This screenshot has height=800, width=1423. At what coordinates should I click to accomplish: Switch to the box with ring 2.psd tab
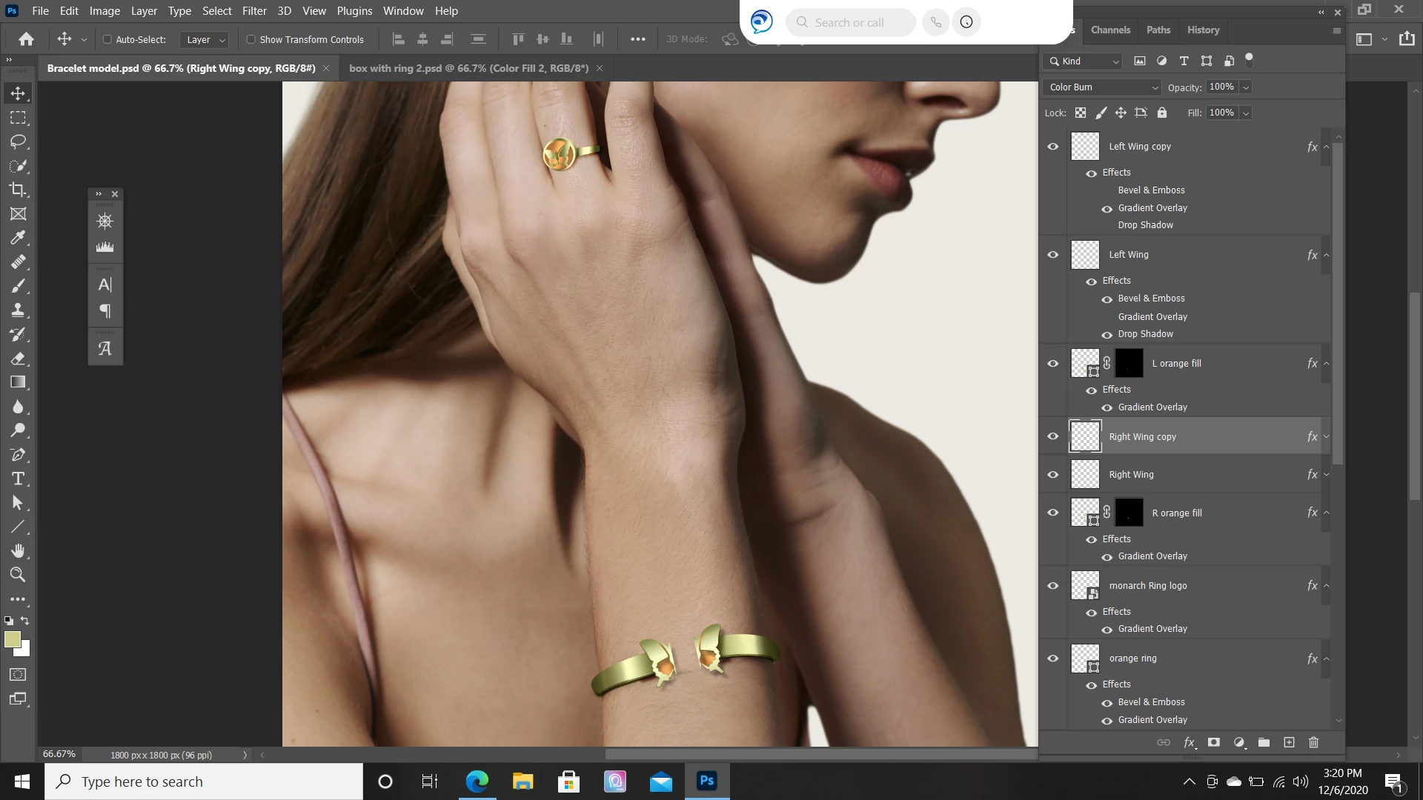[468, 68]
